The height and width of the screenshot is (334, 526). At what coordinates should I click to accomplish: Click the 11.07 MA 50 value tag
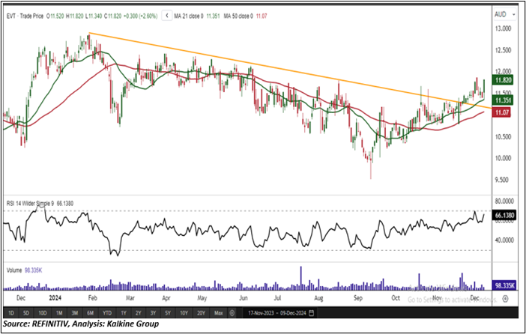pyautogui.click(x=501, y=112)
